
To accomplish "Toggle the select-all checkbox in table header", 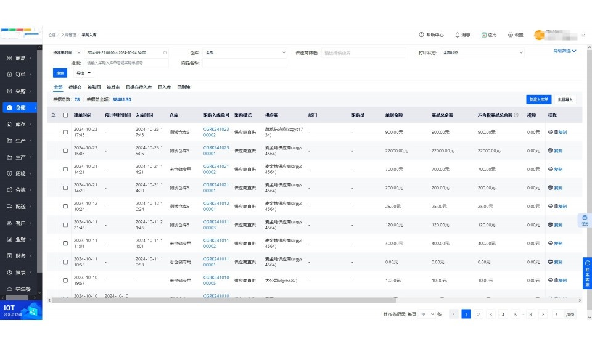I will coord(65,115).
